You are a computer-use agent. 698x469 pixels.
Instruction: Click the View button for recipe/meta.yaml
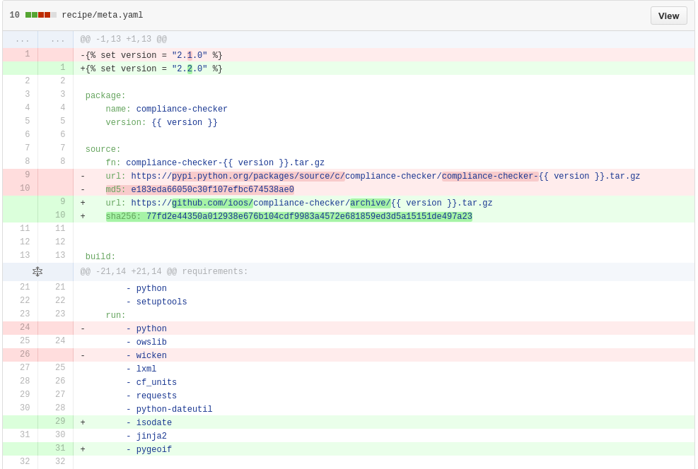tap(668, 16)
